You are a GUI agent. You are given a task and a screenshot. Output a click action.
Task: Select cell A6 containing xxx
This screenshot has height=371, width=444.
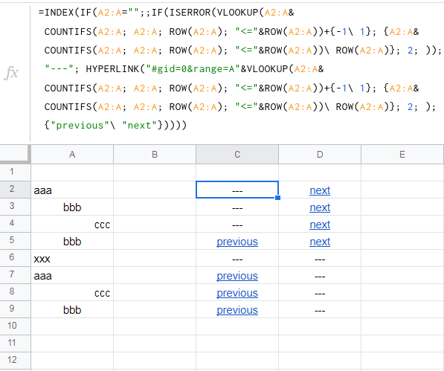(72, 258)
